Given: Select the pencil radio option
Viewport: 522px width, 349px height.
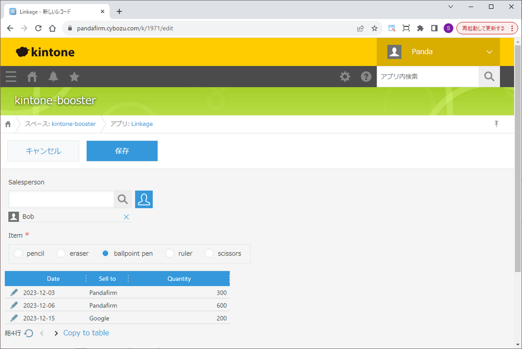Looking at the screenshot, I should point(18,253).
